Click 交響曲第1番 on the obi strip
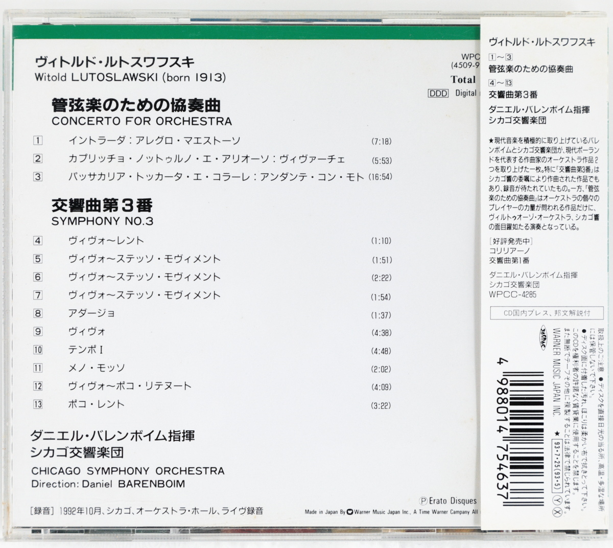Image resolution: width=613 pixels, height=548 pixels. point(509,260)
